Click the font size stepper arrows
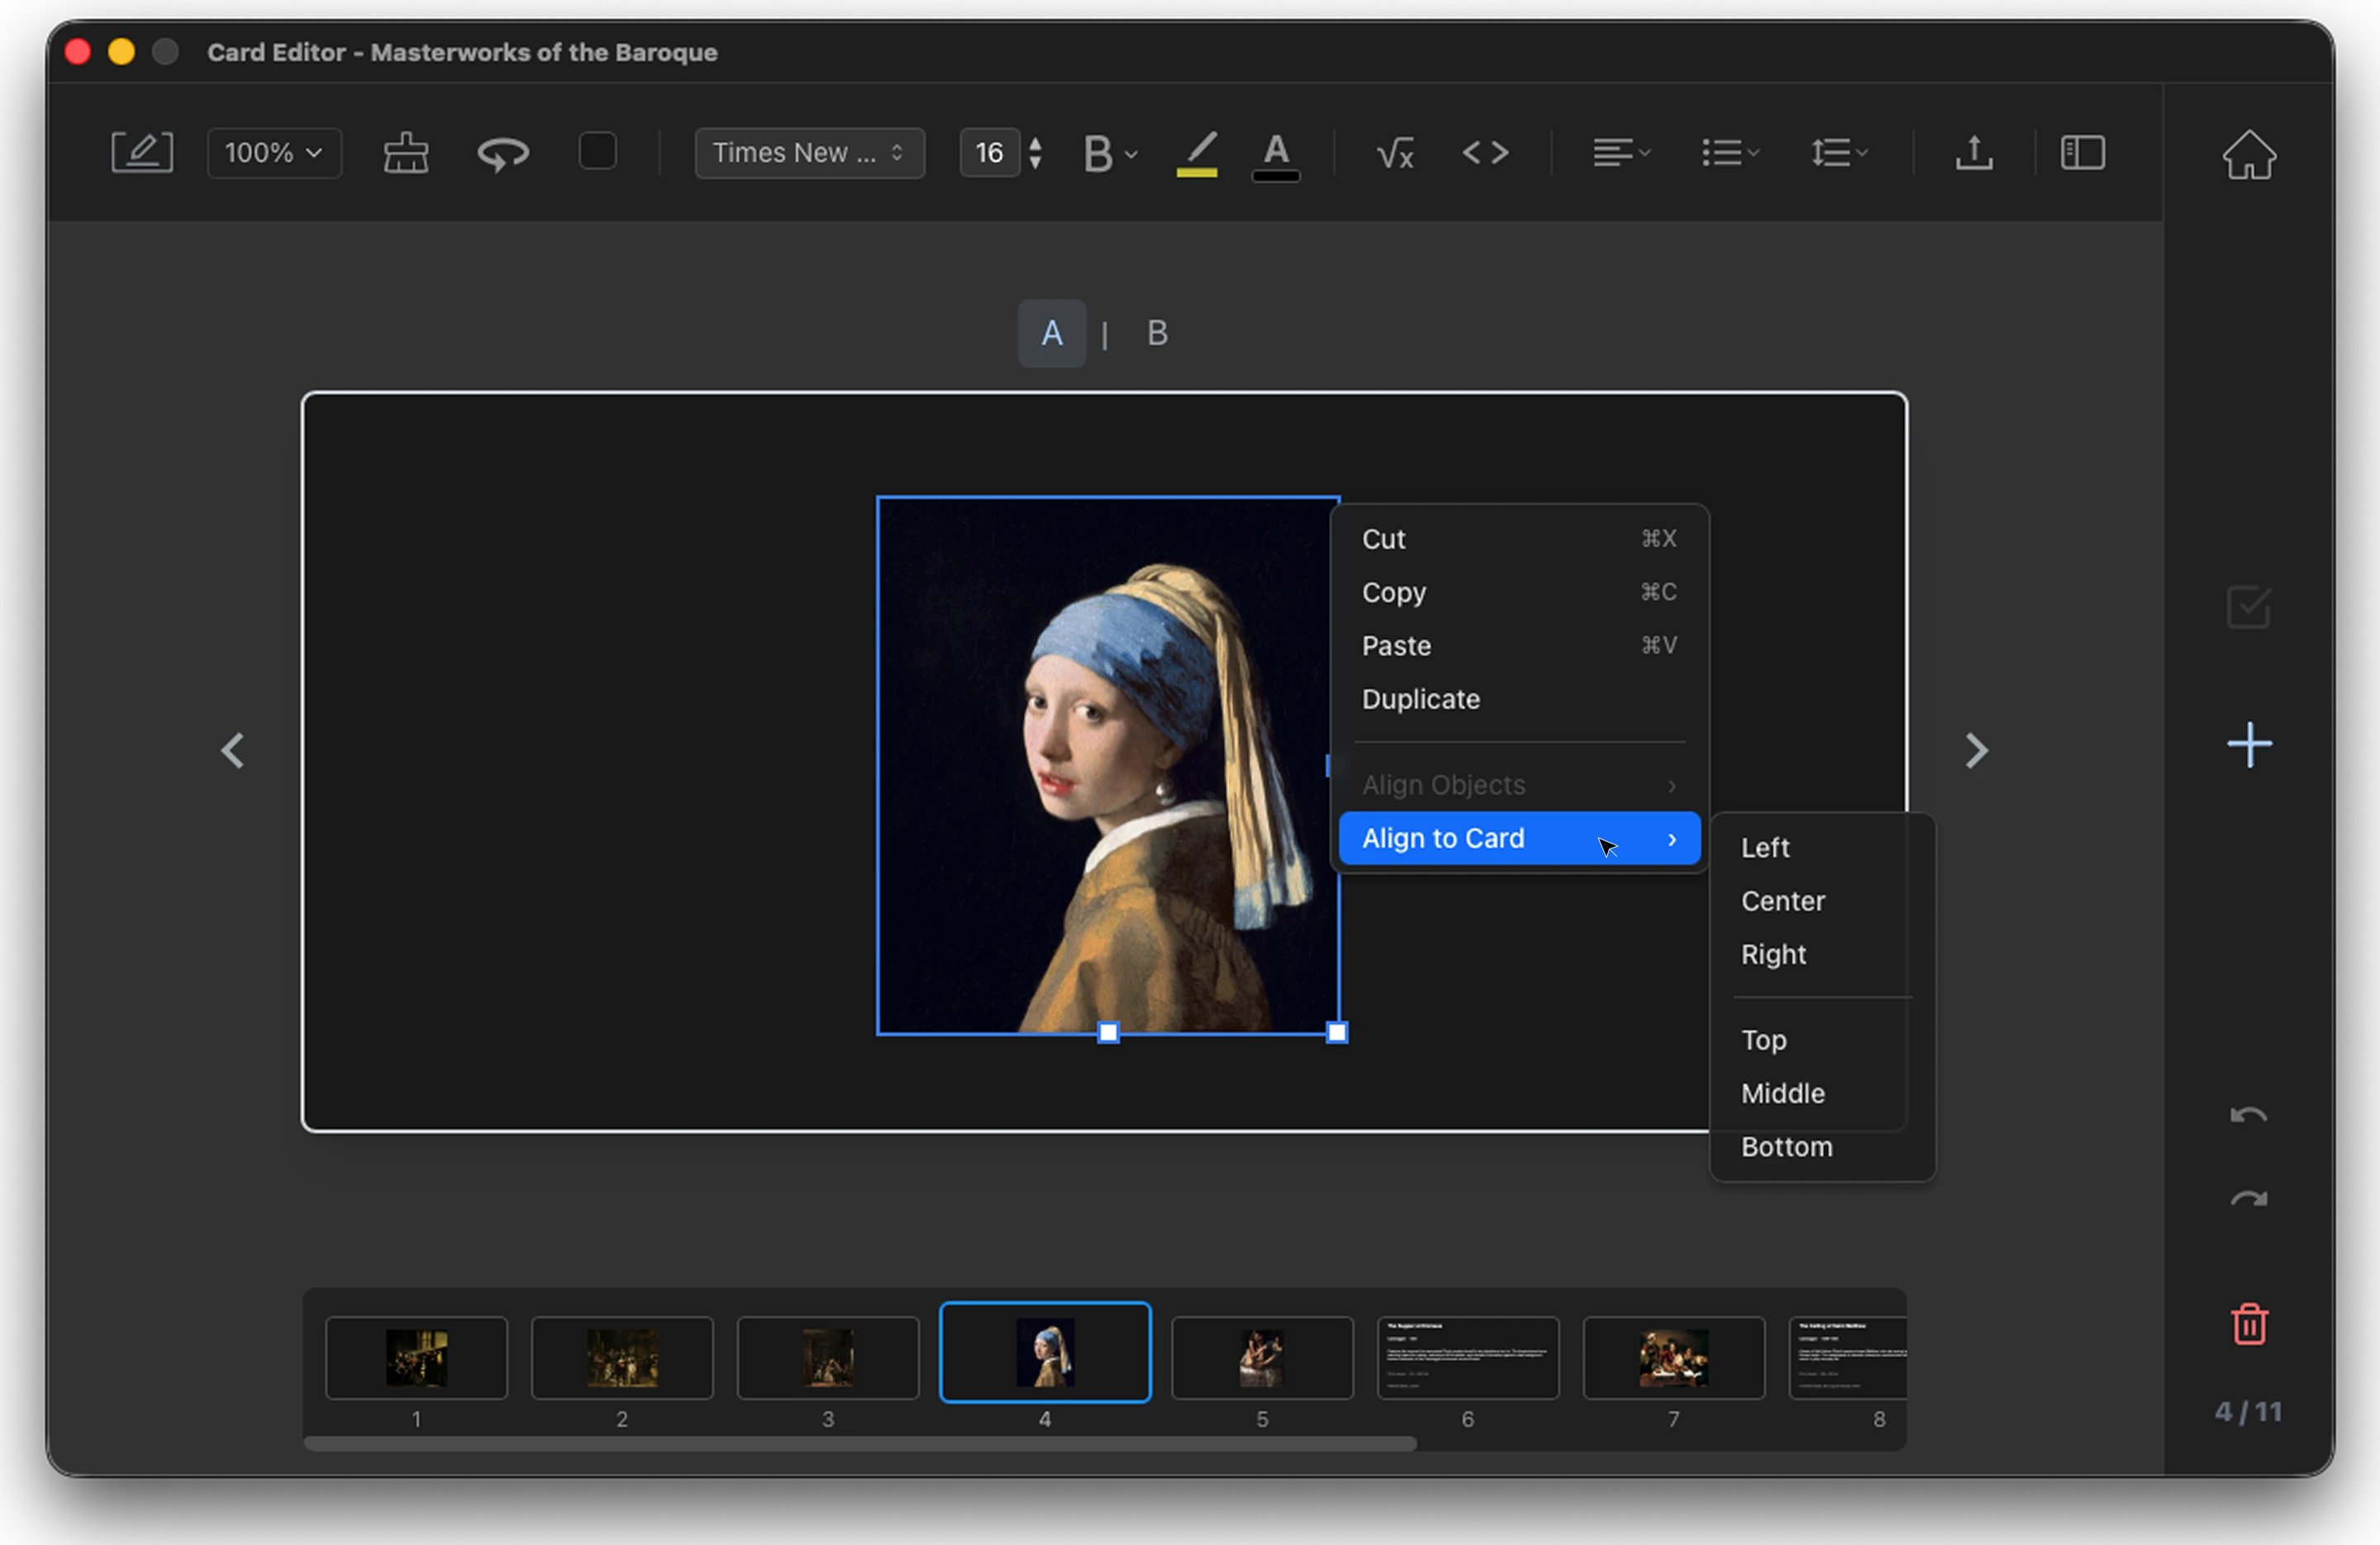2380x1545 pixels. (1035, 153)
